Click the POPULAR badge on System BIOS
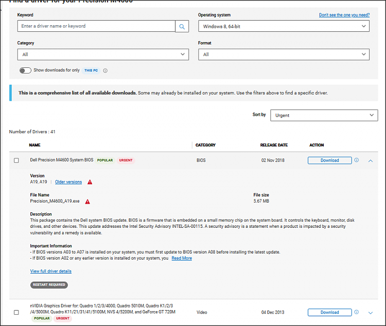The image size is (386, 326). tap(105, 160)
